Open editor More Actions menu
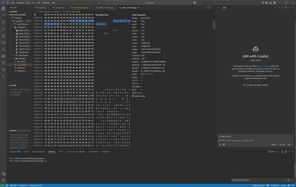The height and width of the screenshot is (187, 296). (212, 8)
